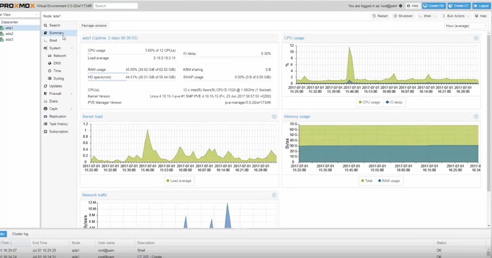Open the Bulk Actions dropdown

coord(456,16)
